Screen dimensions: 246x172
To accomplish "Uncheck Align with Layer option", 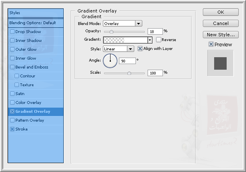I will click(140, 49).
